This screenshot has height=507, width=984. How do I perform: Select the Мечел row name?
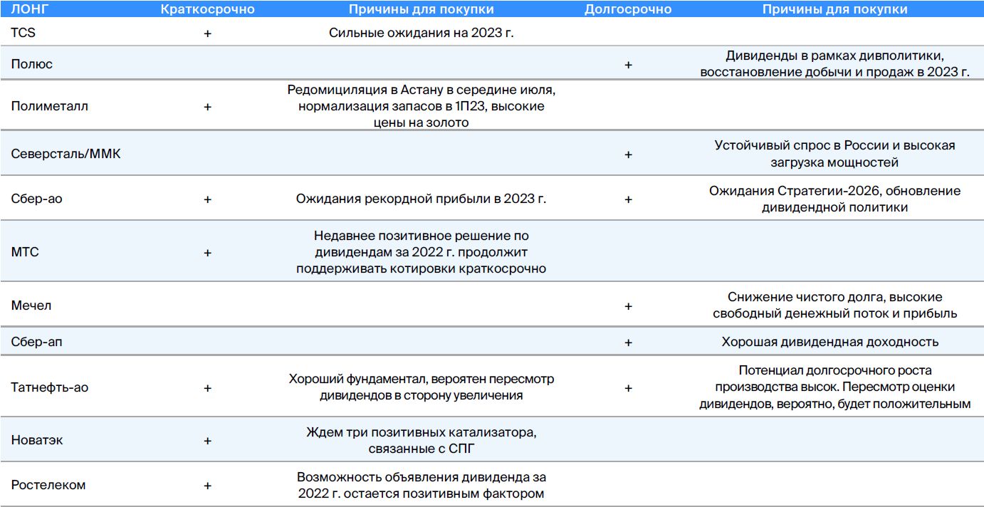pyautogui.click(x=31, y=305)
